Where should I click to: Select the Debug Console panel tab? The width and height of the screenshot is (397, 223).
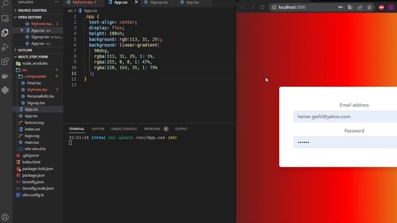[x=124, y=129]
